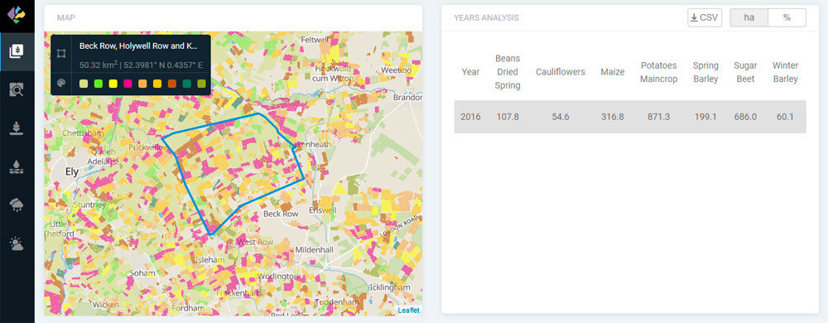Screen dimensions: 828x323
Task: Select the dark teal green legend swatch
Action: 187,84
